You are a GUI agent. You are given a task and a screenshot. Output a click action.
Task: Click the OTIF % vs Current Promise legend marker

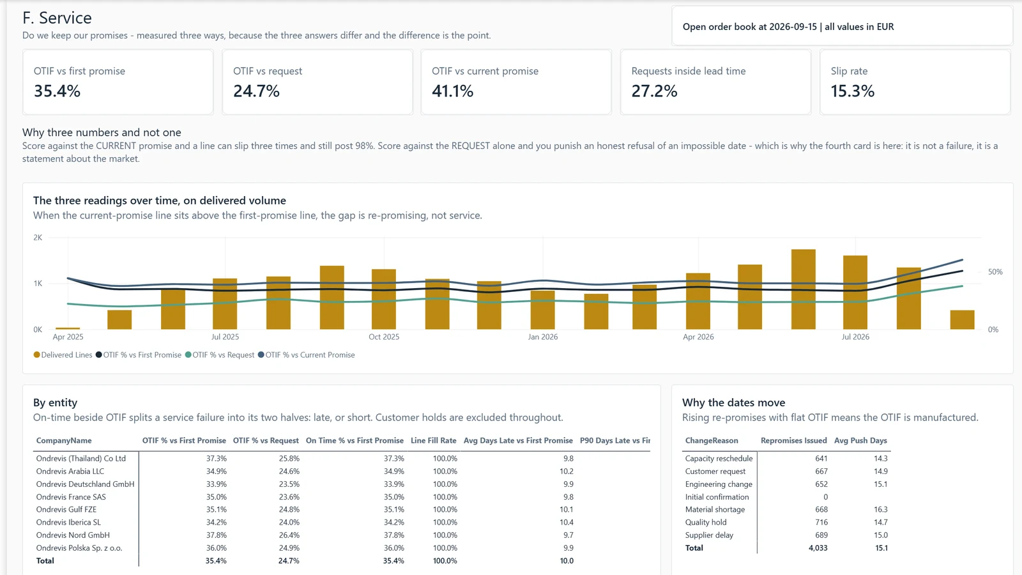point(261,355)
